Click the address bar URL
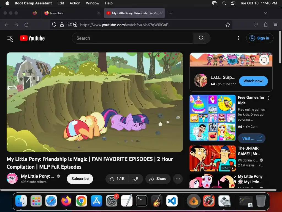Screen dimensions: 282x212 coord(124,25)
